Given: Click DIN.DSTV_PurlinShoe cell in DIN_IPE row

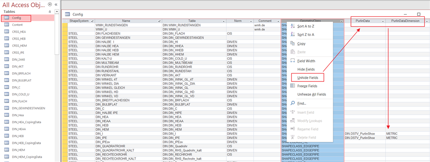Looking at the screenshot, I should [x=365, y=138].
